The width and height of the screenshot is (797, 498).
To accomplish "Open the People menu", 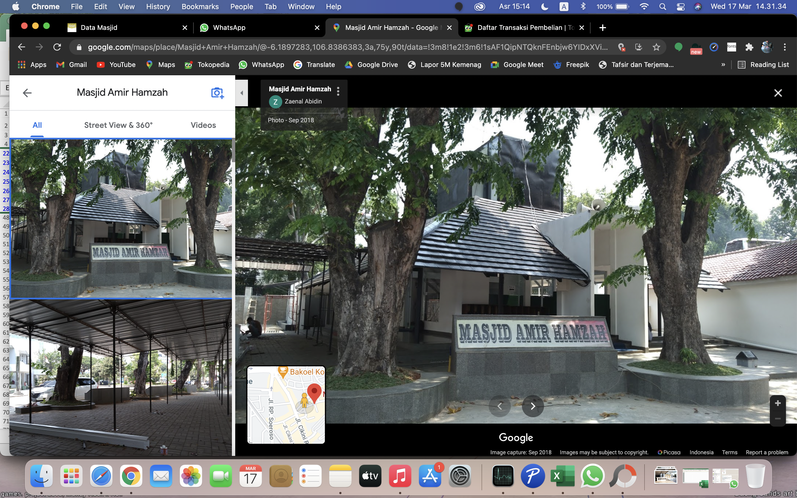I will tap(241, 7).
